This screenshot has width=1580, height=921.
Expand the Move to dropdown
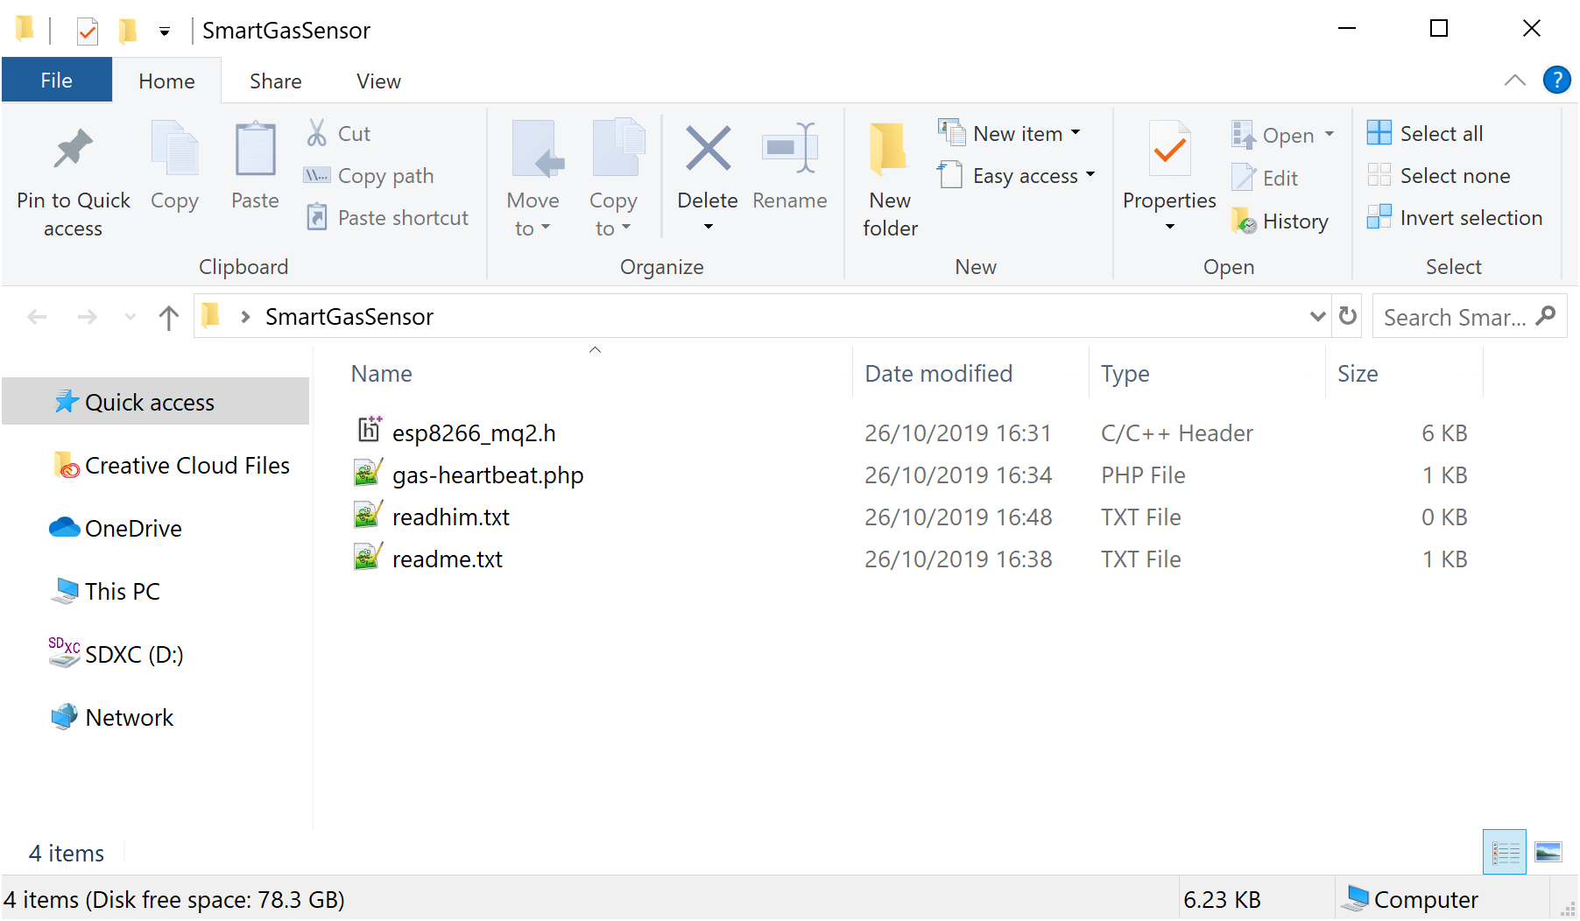pyautogui.click(x=546, y=228)
